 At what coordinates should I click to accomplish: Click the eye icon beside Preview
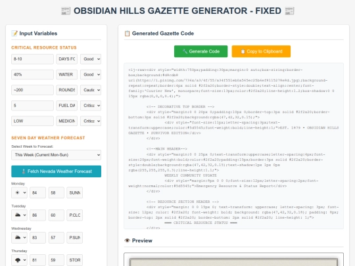pyautogui.click(x=127, y=240)
